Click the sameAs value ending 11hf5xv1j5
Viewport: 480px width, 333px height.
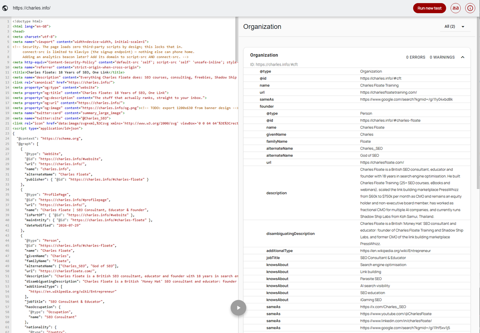(406, 328)
